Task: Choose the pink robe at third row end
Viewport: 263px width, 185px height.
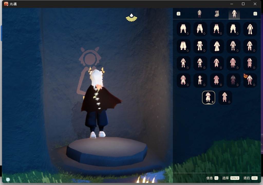Action: (250, 63)
